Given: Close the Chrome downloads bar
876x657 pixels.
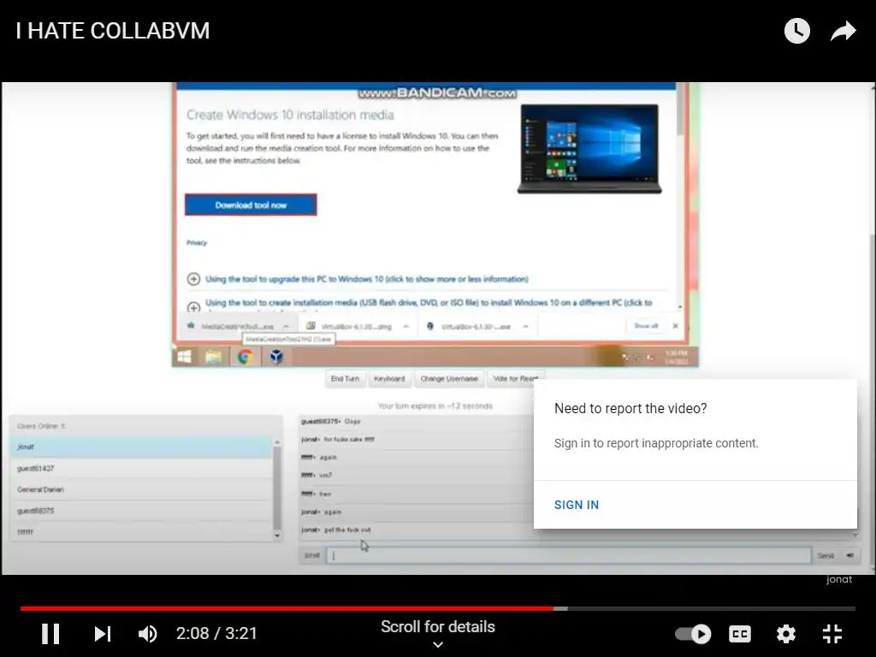Looking at the screenshot, I should click(x=675, y=326).
